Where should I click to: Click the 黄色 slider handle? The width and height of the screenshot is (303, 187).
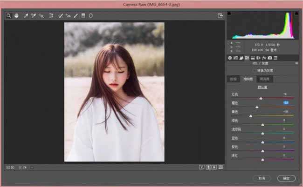[251, 116]
